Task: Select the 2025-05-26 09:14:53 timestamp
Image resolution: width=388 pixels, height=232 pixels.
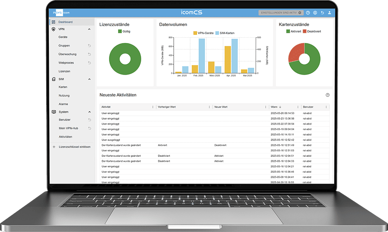Action: pos(282,113)
